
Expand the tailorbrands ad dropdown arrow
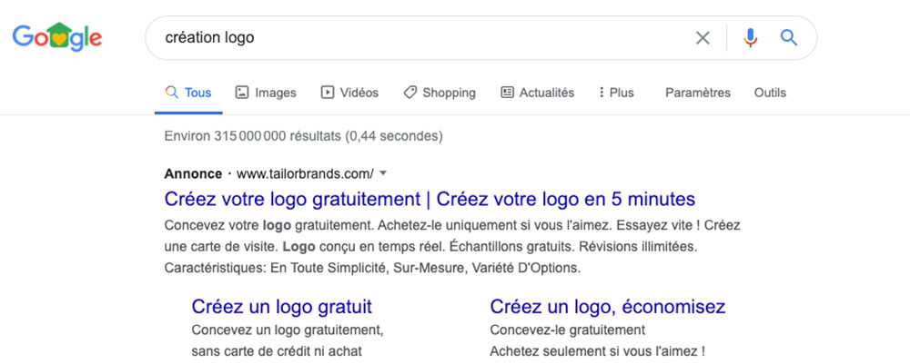[383, 173]
